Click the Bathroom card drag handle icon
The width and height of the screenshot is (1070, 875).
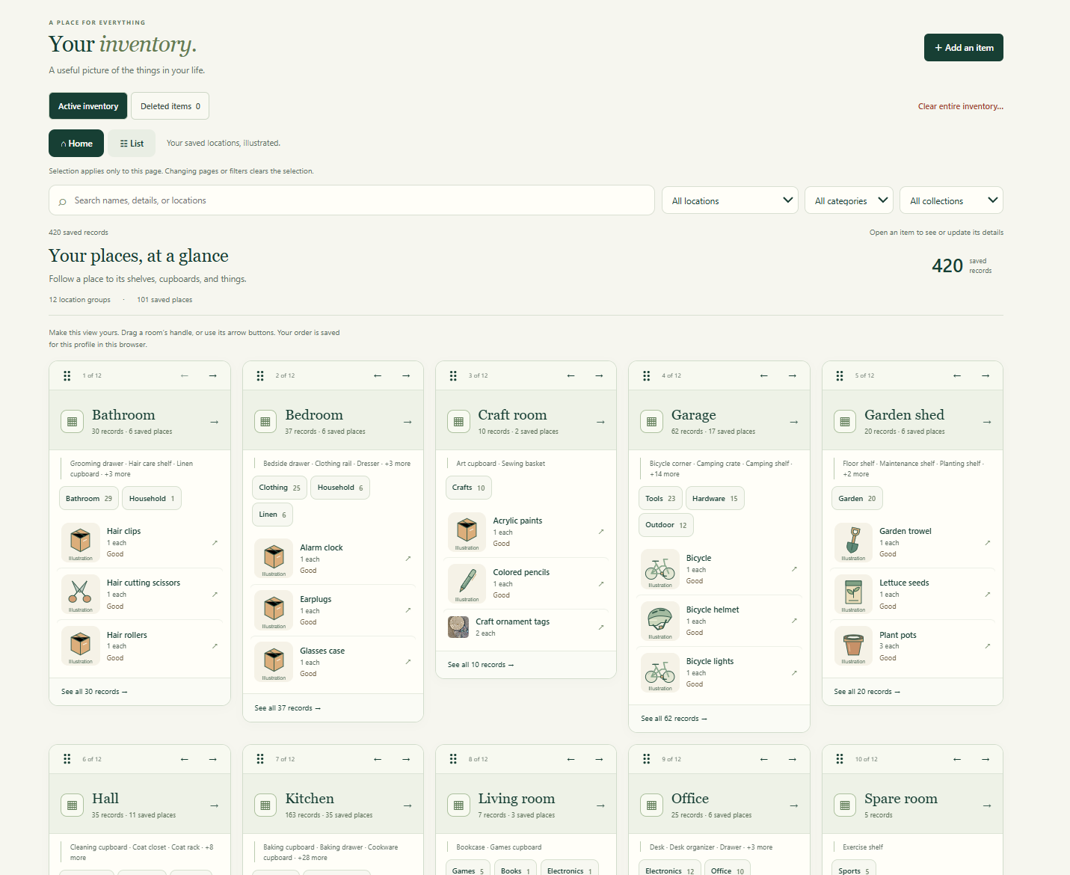pyautogui.click(x=67, y=375)
